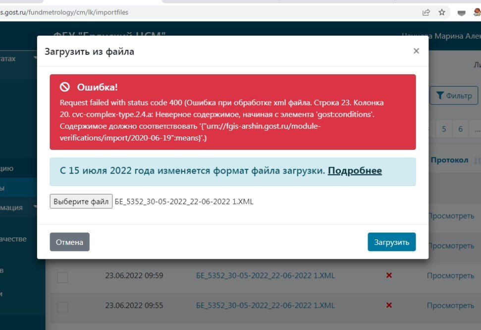Go to page 5 in pagination
The height and width of the screenshot is (330, 481).
pos(444,129)
